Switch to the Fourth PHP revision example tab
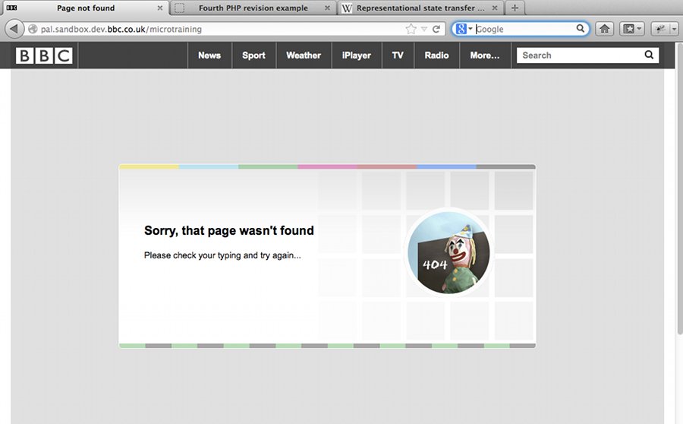Screen dimensions: 683x424 (x=253, y=8)
